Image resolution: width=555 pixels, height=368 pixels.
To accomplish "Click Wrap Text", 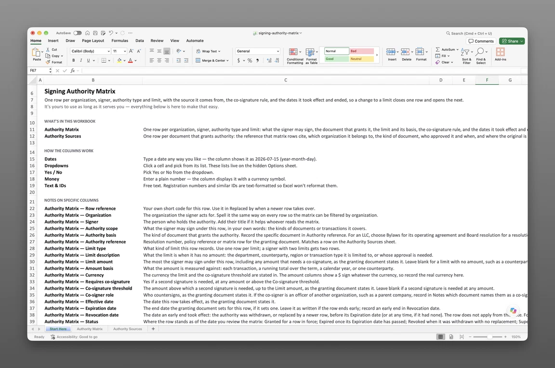I will tap(208, 51).
